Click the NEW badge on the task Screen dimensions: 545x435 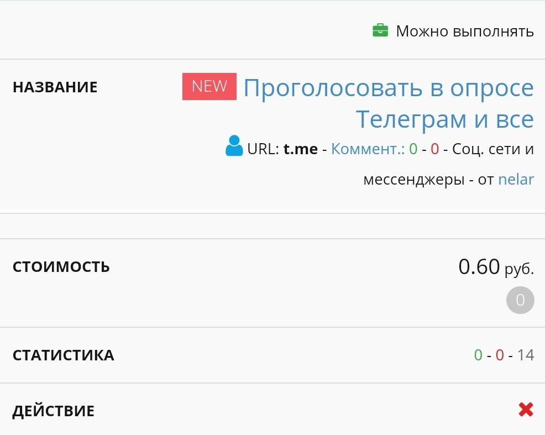(x=209, y=86)
